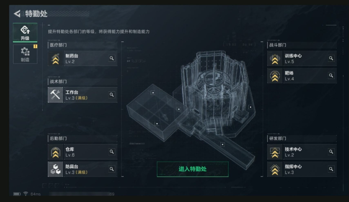Image resolution: width=349 pixels, height=202 pixels.
Task: Select the 指挥中心 Lv.3 entry
Action: click(302, 169)
